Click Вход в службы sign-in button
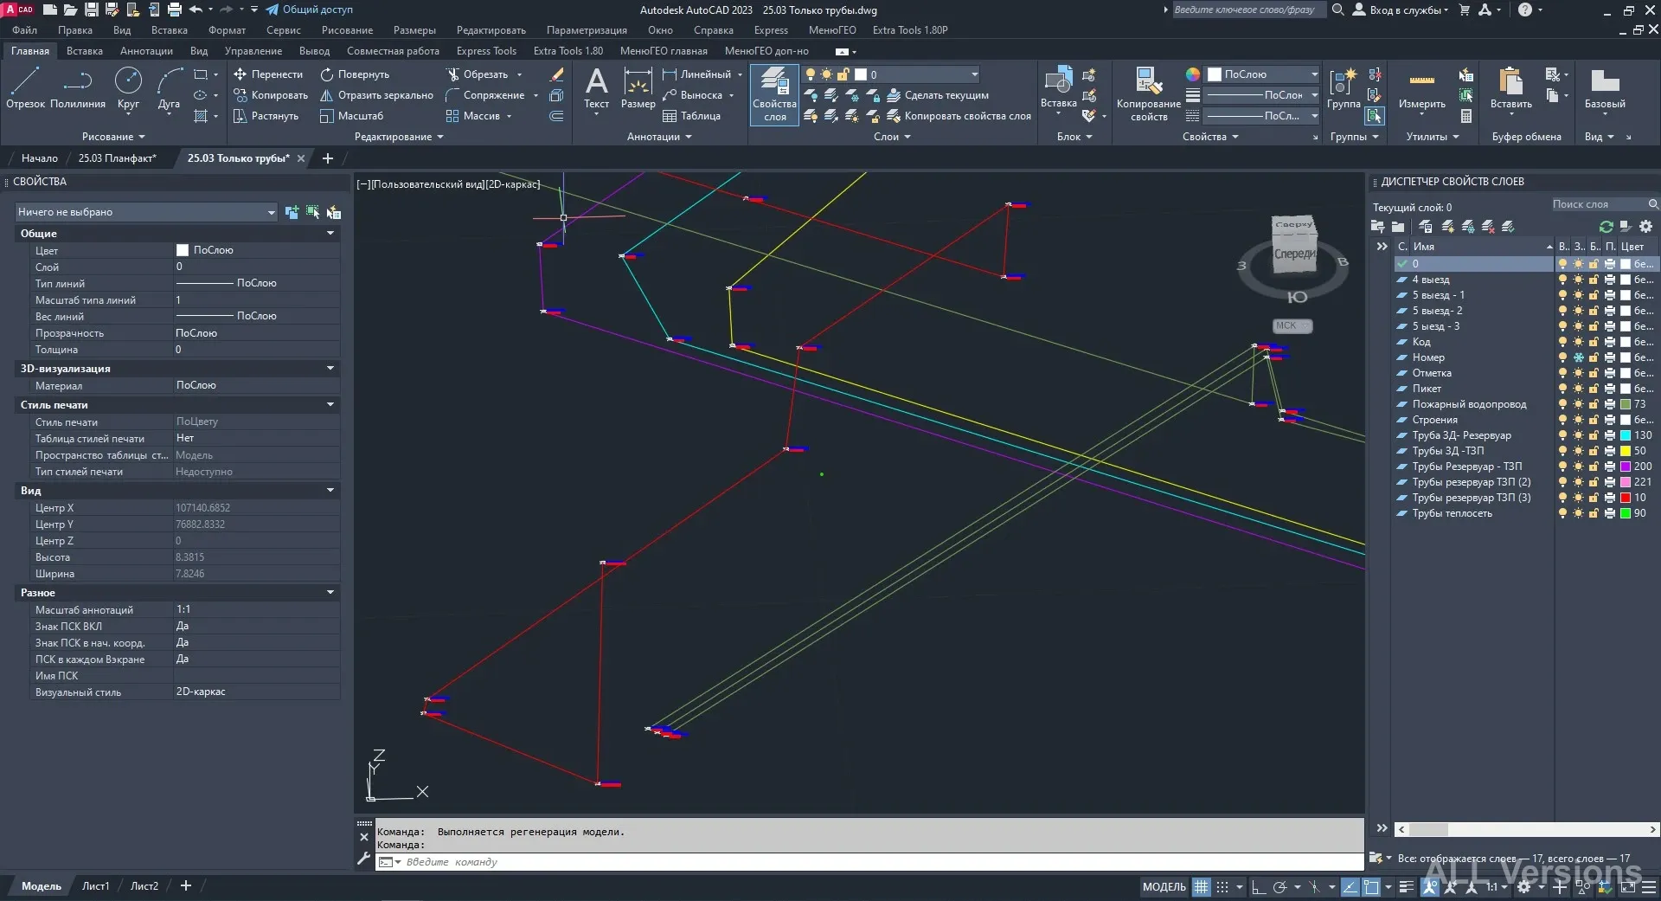1661x901 pixels. 1400,10
